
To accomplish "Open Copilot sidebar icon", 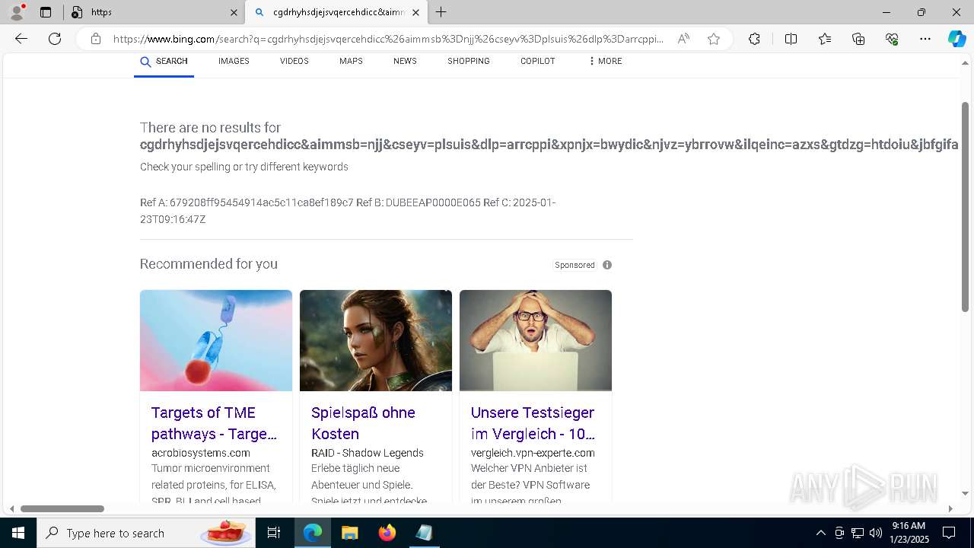I will [x=956, y=39].
